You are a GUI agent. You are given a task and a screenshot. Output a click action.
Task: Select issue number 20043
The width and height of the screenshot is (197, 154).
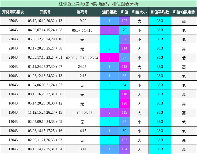(x=13, y=67)
